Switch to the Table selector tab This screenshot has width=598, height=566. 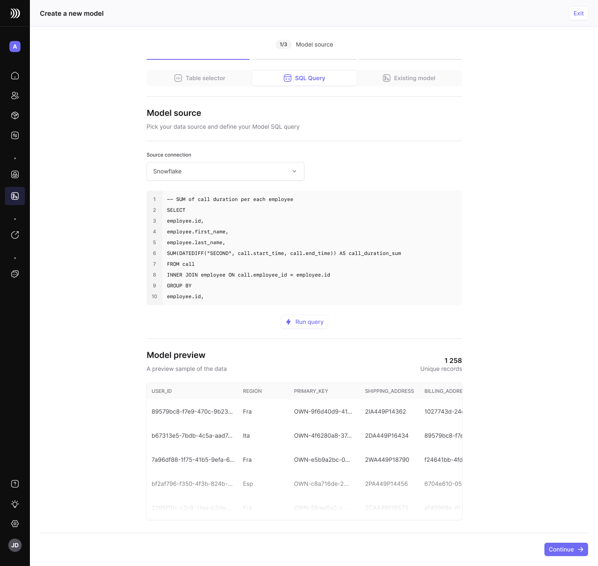[x=199, y=78]
